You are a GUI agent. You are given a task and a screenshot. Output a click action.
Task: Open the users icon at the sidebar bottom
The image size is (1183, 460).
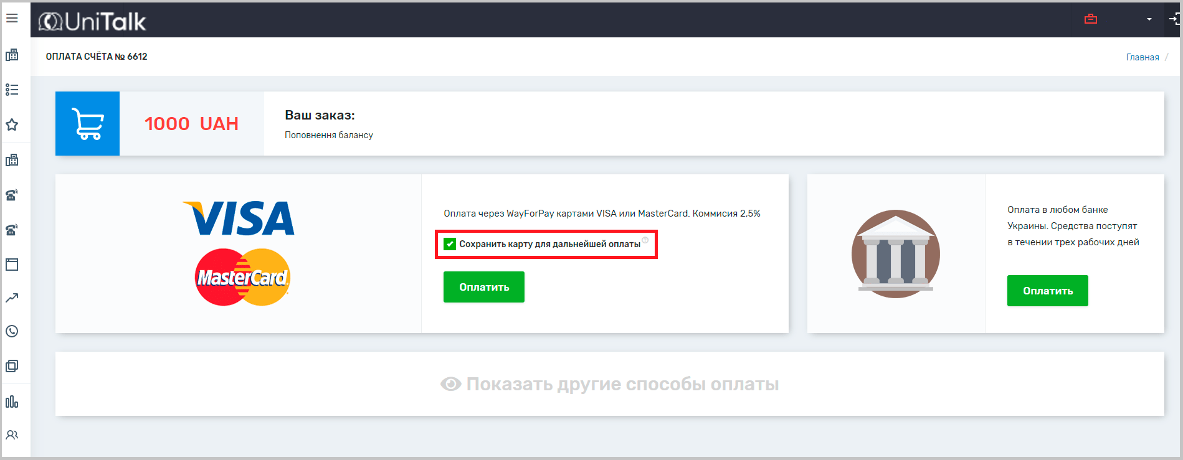tap(12, 434)
